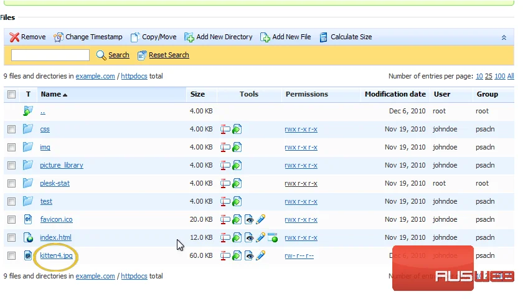Tick the checkbox for favicon.ico

coord(11,219)
